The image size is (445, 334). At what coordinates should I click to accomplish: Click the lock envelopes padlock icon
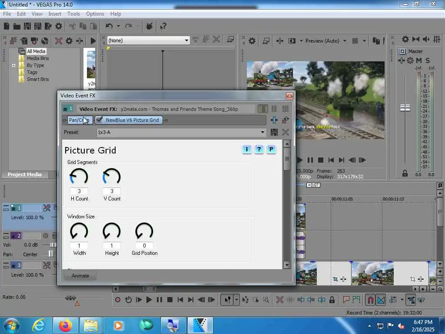(332, 300)
